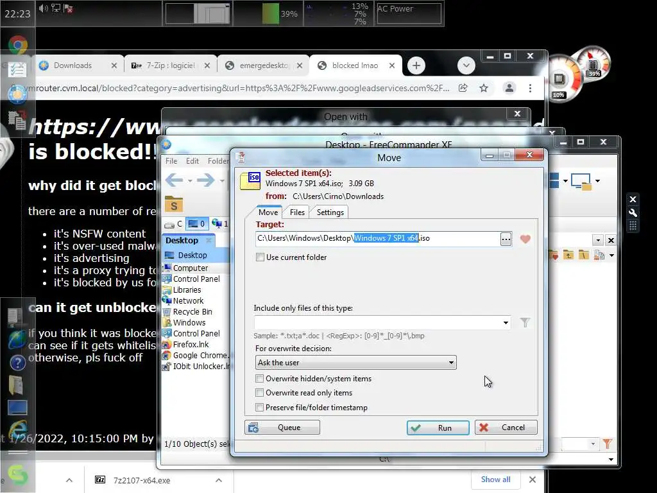Open the layout monitor icon dropdown in FreeCommander
This screenshot has height=493, width=657.
(597, 180)
